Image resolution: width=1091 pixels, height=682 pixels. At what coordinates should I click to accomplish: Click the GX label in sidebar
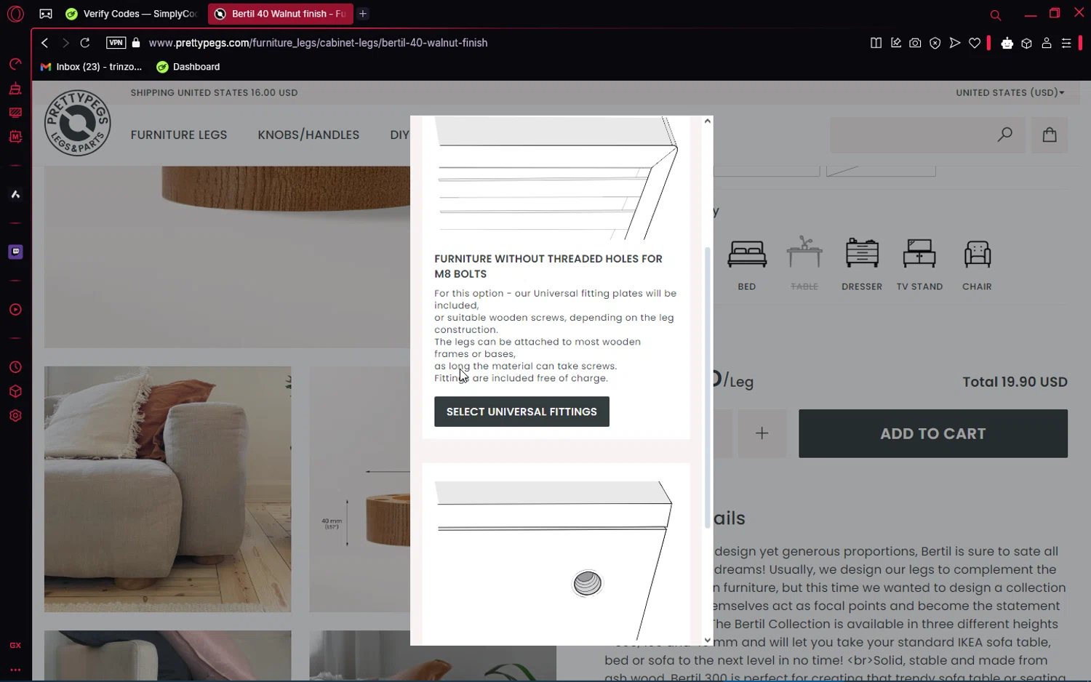pyautogui.click(x=15, y=646)
